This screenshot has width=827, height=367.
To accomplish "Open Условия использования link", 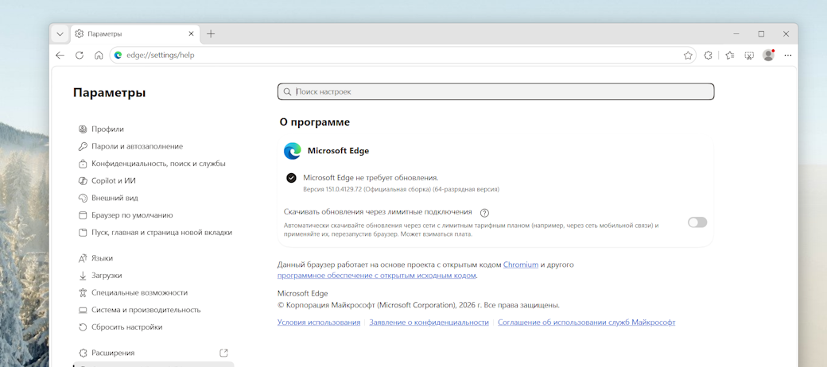I will click(x=319, y=323).
